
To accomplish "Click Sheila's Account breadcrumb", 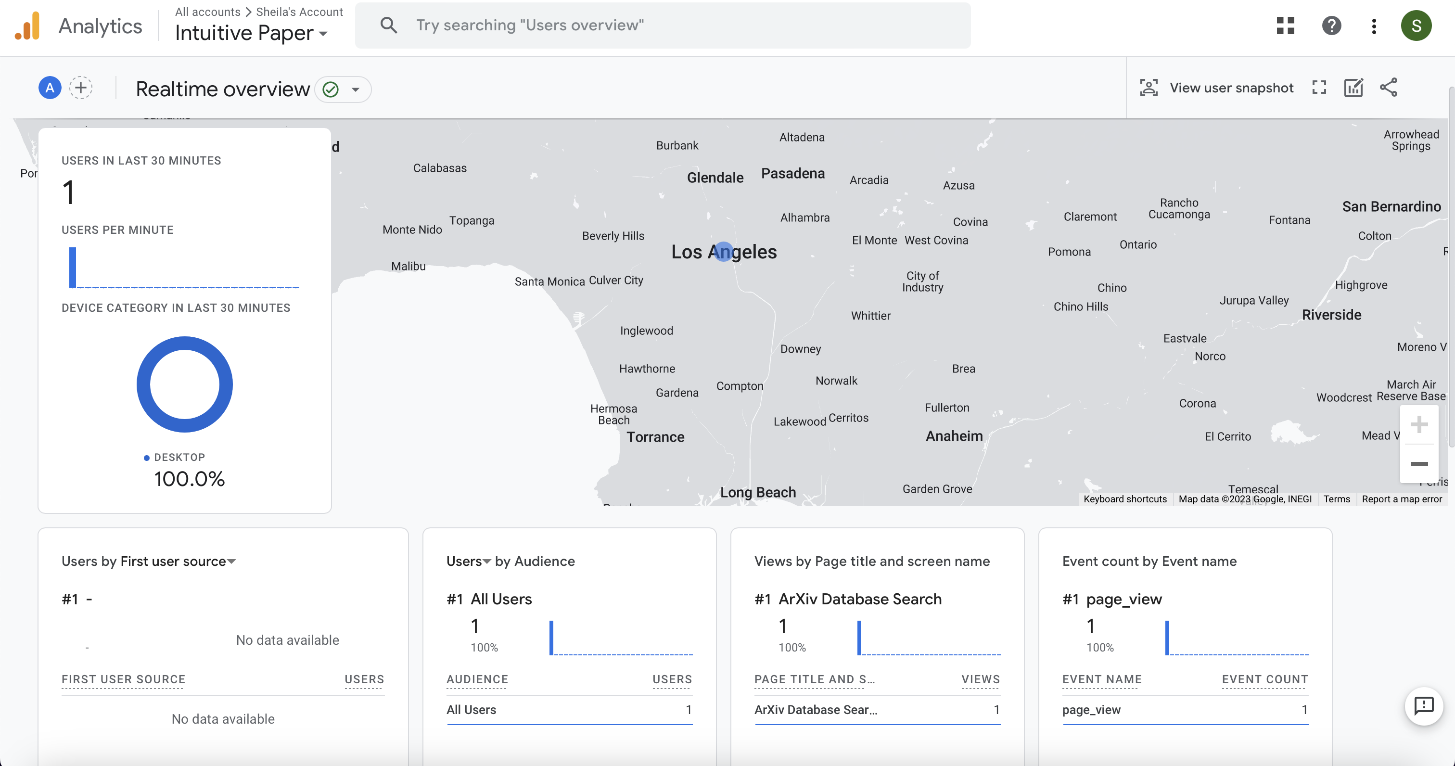I will 299,11.
